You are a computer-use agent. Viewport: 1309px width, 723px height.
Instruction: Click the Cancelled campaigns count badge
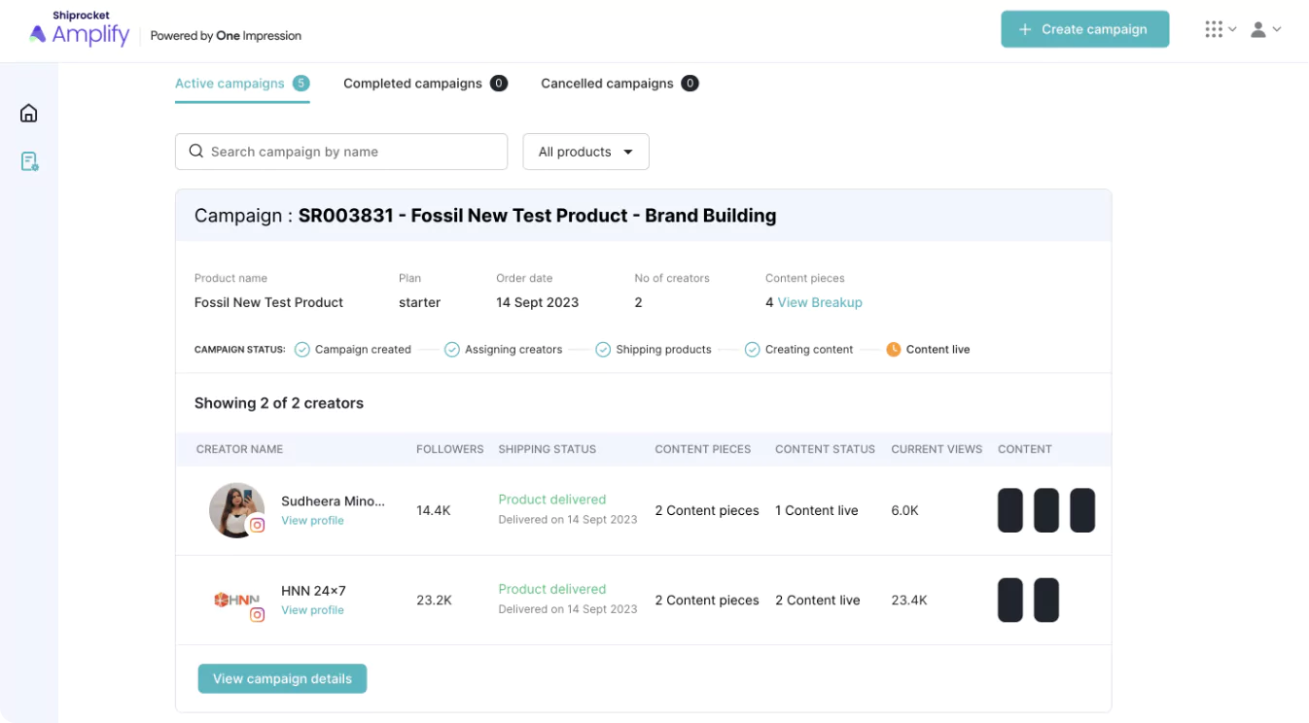(690, 84)
